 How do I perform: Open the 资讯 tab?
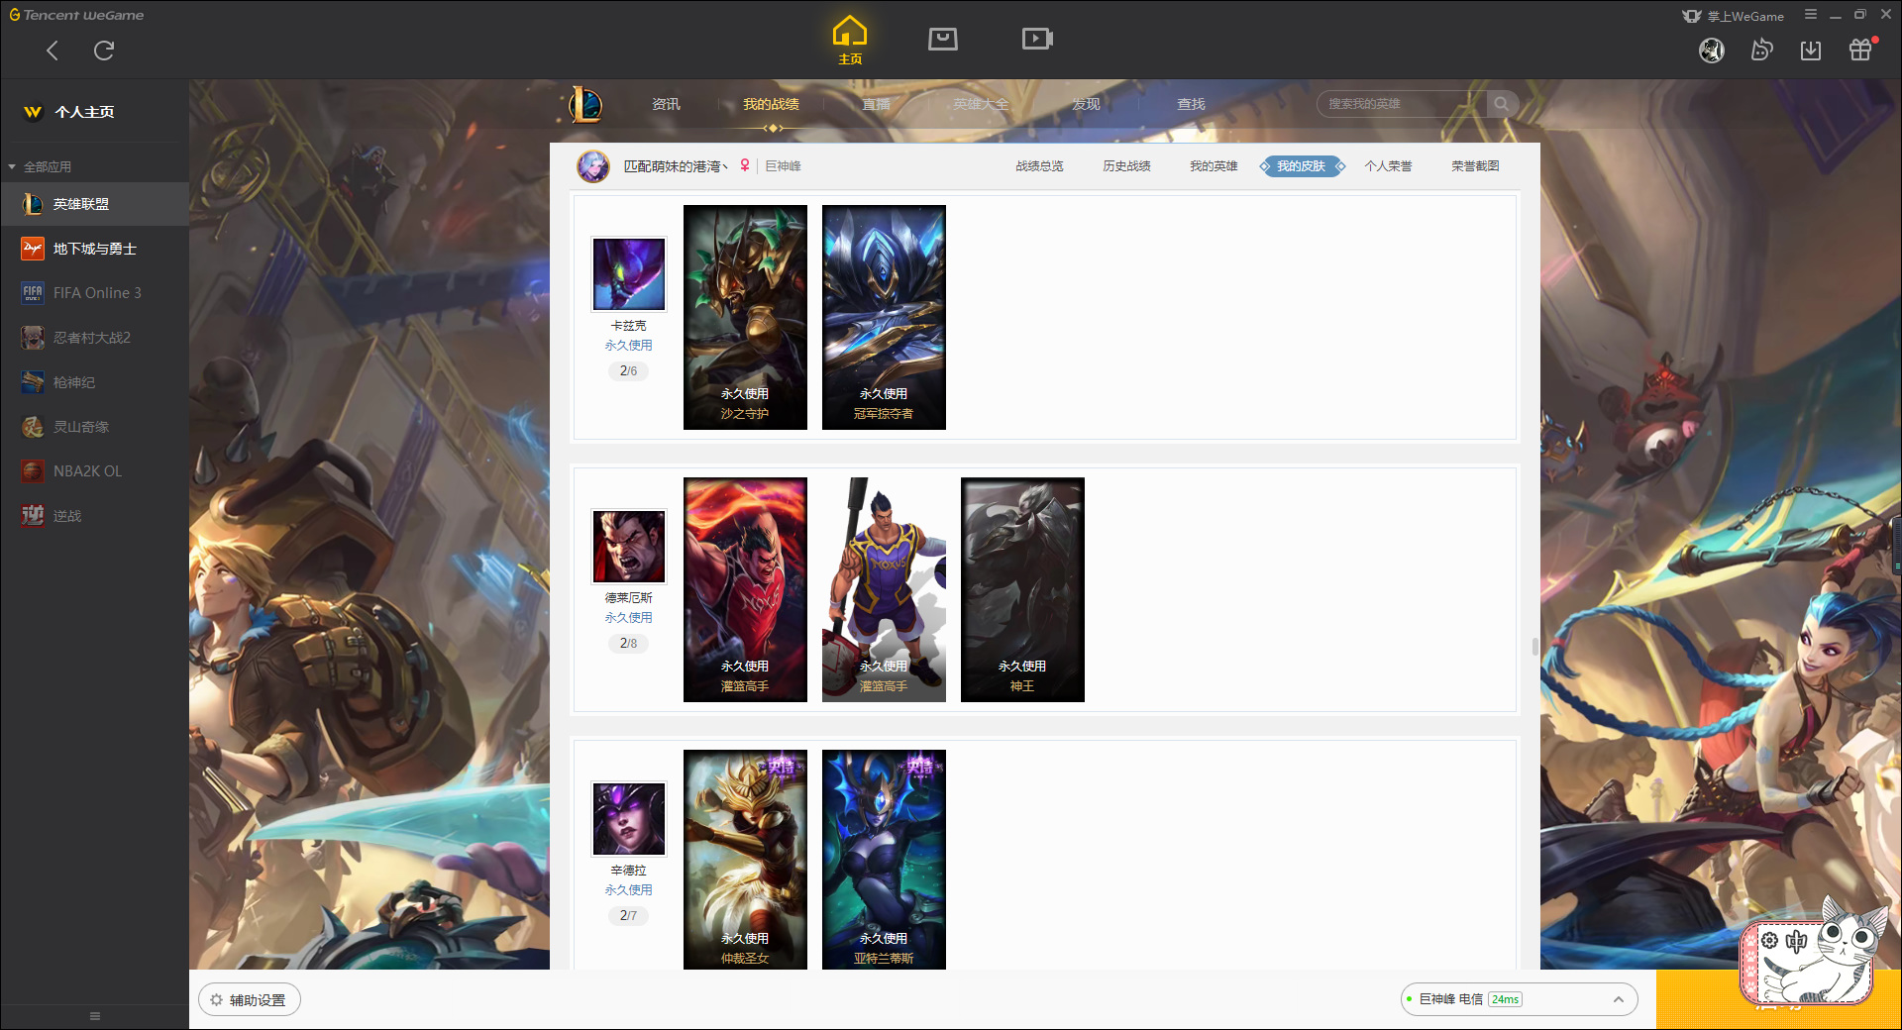tap(666, 104)
